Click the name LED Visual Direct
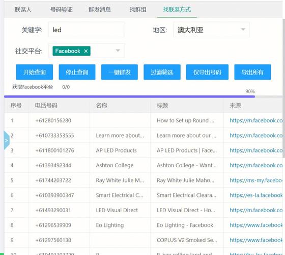 click(x=117, y=210)
